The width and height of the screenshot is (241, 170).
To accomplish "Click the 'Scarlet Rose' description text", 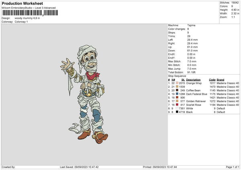I will coord(194,105).
